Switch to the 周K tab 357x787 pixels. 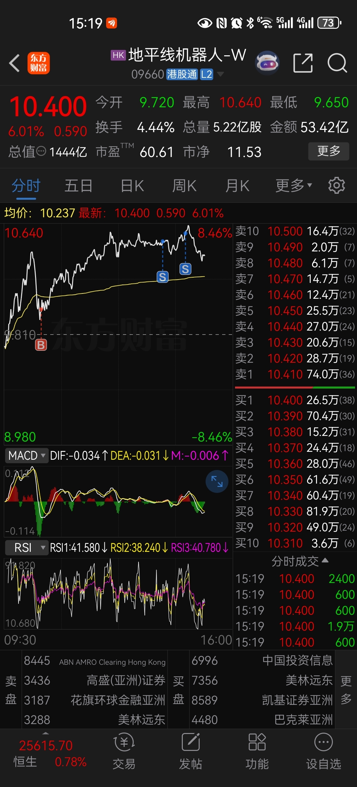(x=184, y=185)
